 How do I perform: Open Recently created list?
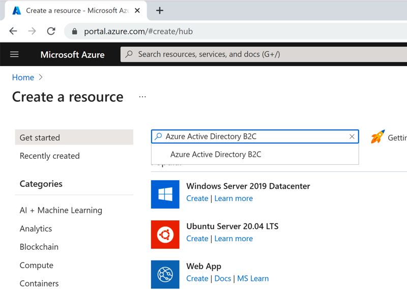[x=49, y=156]
